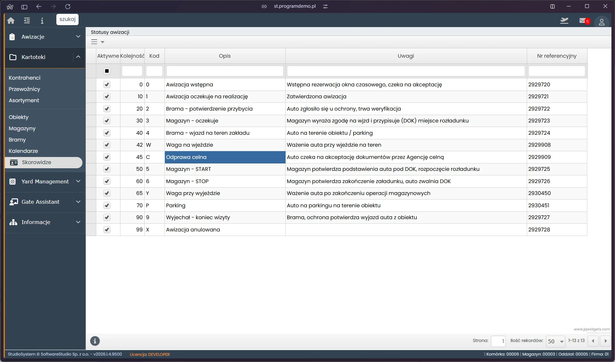Open the grid hamburger menu icon
This screenshot has height=362, width=615.
pyautogui.click(x=94, y=42)
